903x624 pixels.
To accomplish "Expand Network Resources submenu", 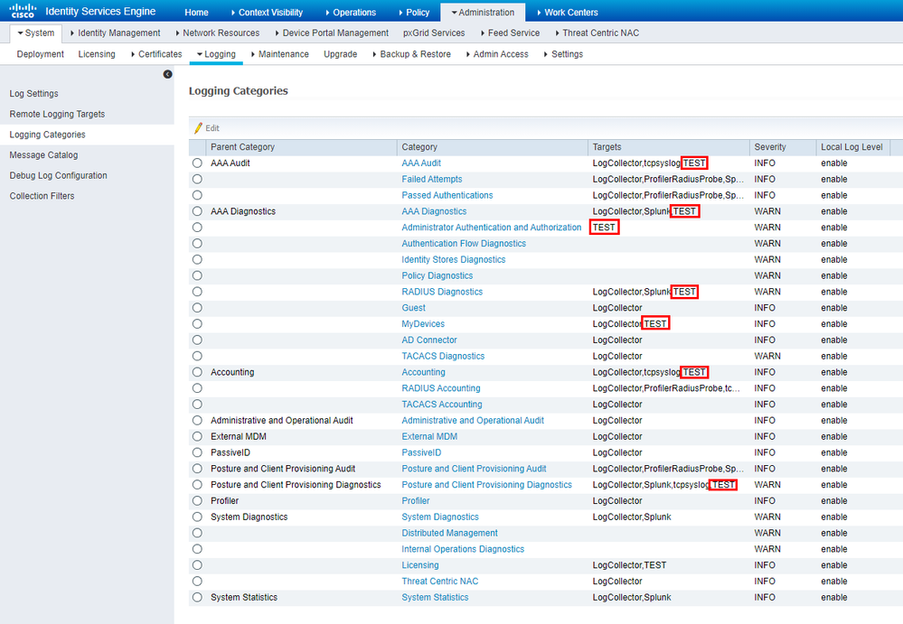I will coord(218,33).
